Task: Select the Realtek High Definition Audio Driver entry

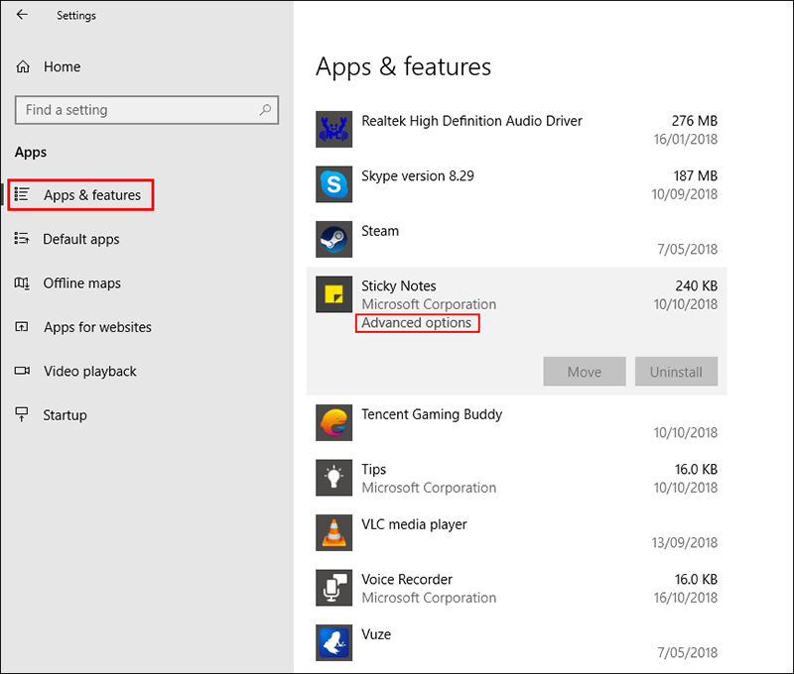Action: click(516, 130)
